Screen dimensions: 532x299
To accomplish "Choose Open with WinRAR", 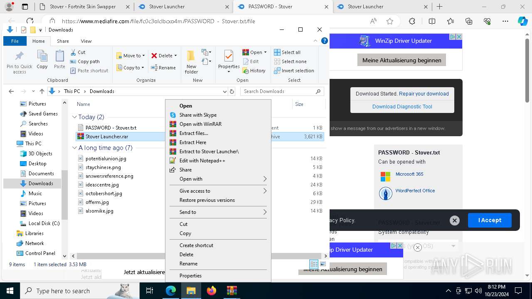I will click(218, 124).
